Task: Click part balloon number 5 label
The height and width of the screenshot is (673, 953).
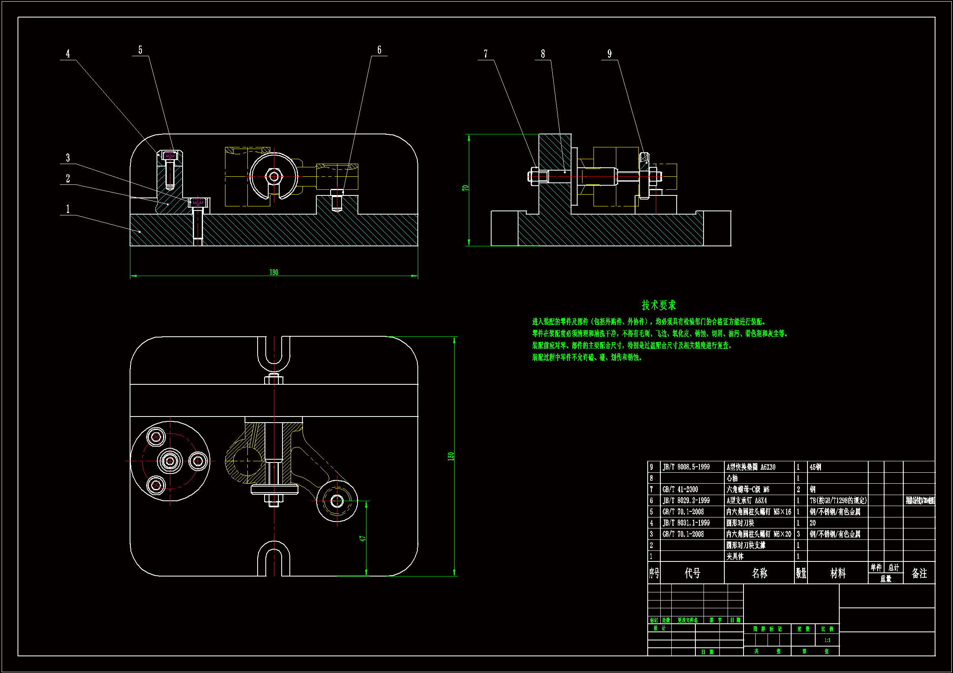Action: 140,50
